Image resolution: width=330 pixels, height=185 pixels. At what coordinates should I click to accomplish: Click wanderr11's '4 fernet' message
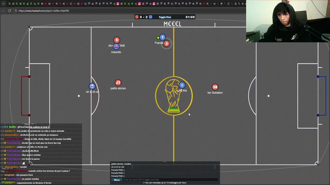pos(28,183)
